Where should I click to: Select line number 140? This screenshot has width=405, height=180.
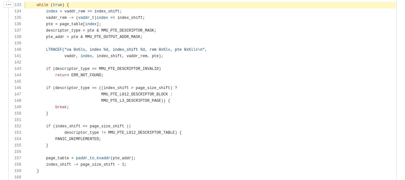[x=18, y=50]
